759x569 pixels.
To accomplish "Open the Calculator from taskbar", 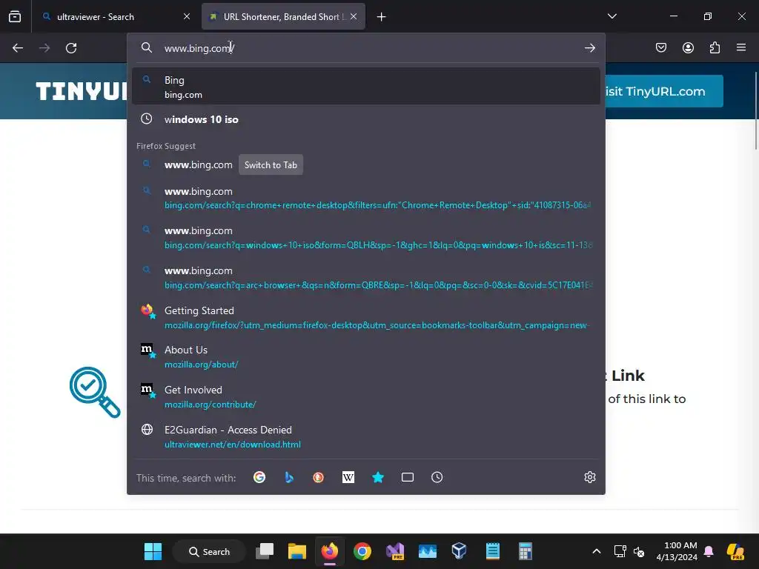I will [x=526, y=551].
